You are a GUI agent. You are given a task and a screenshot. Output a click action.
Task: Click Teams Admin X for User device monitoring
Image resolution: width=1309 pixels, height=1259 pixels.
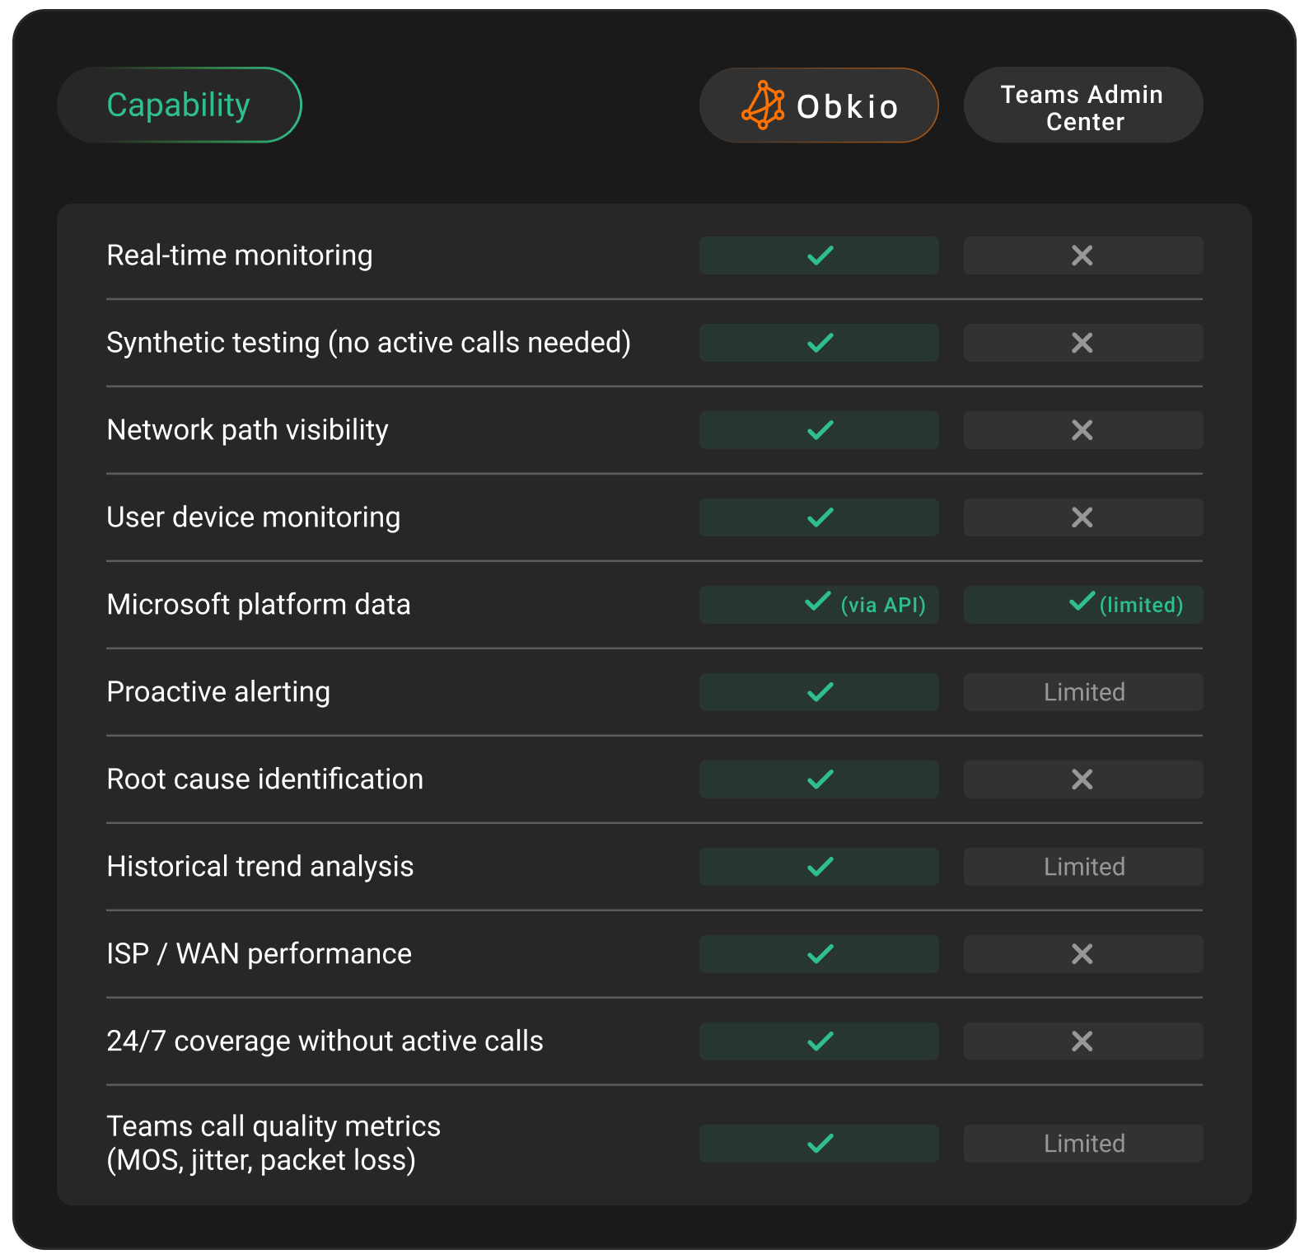1082,517
